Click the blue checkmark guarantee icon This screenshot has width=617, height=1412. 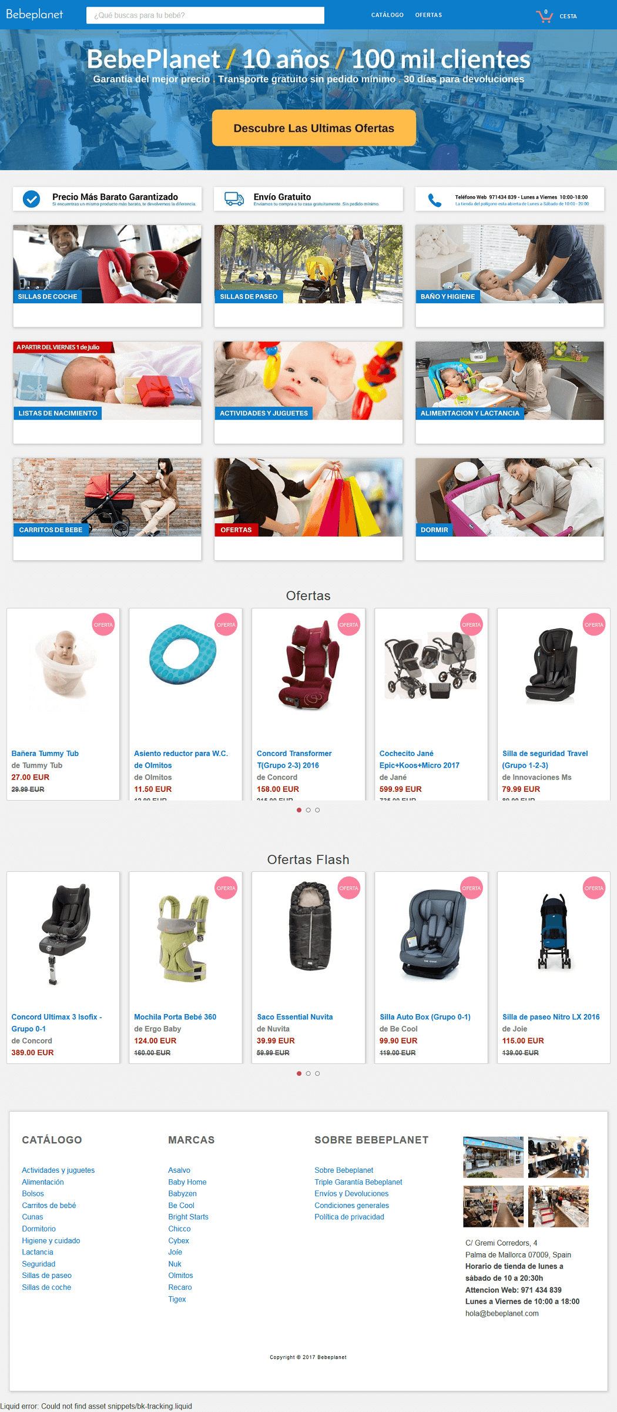[x=31, y=199]
